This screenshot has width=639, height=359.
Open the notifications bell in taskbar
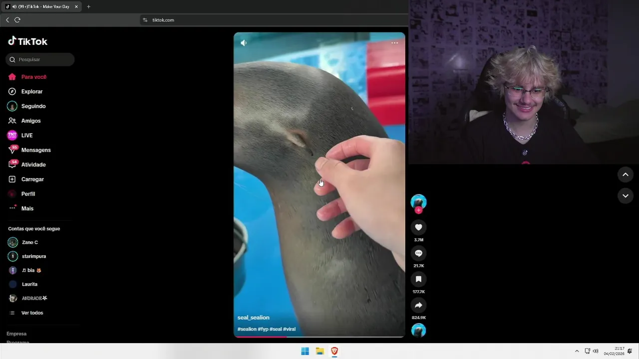630,351
